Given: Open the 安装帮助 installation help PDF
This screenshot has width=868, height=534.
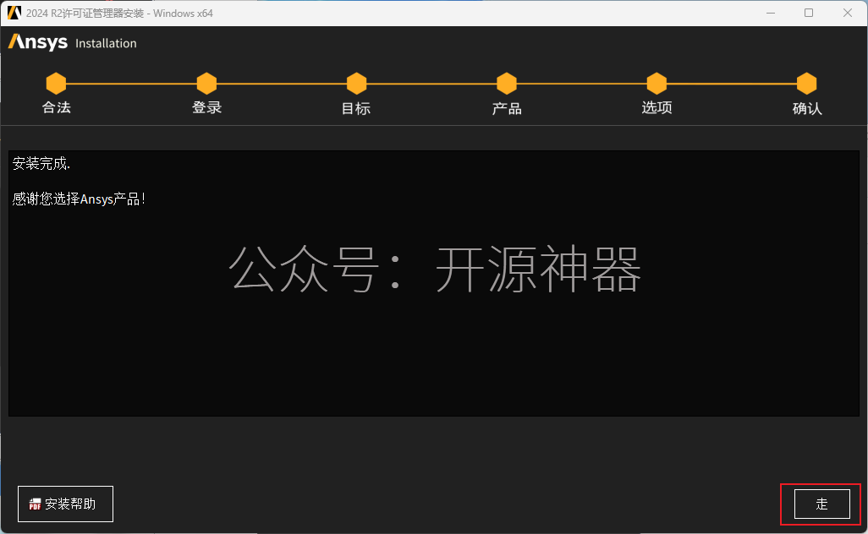Looking at the screenshot, I should tap(65, 504).
